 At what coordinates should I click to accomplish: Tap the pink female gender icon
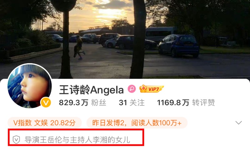[132, 89]
